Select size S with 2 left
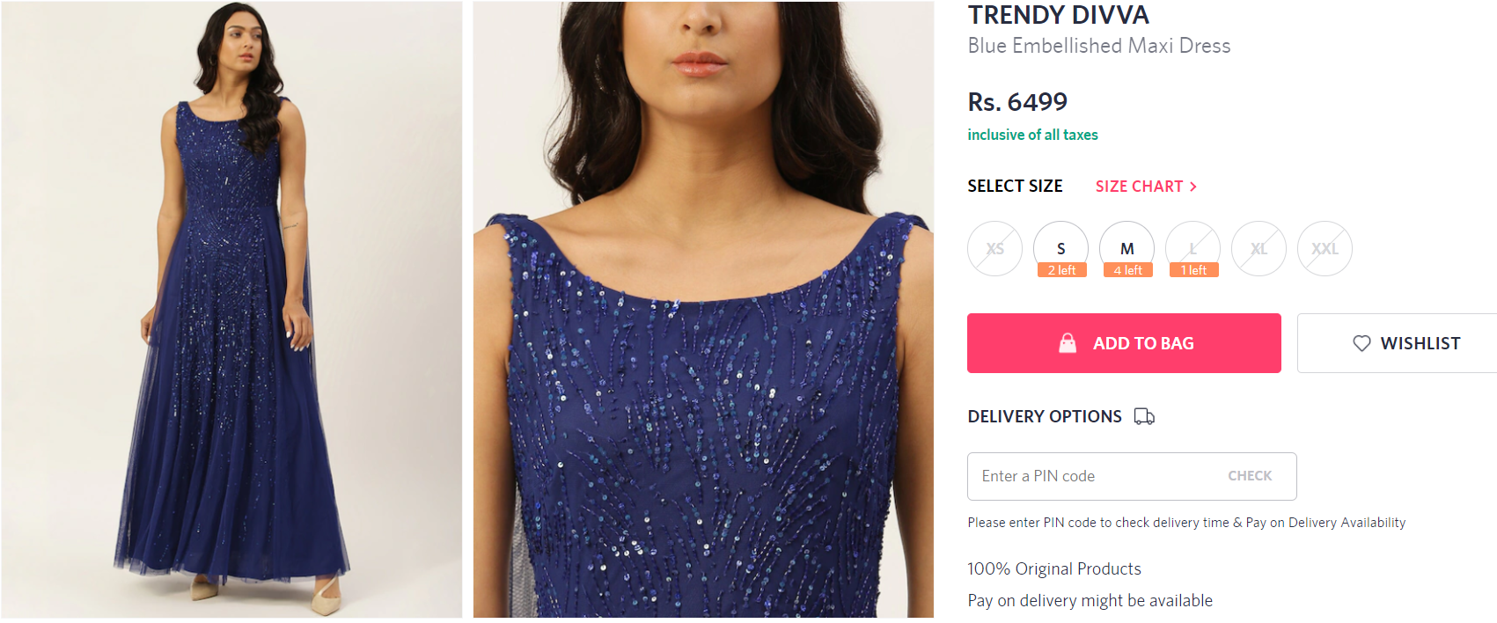Screen dimensions: 1497x623 coord(1060,248)
